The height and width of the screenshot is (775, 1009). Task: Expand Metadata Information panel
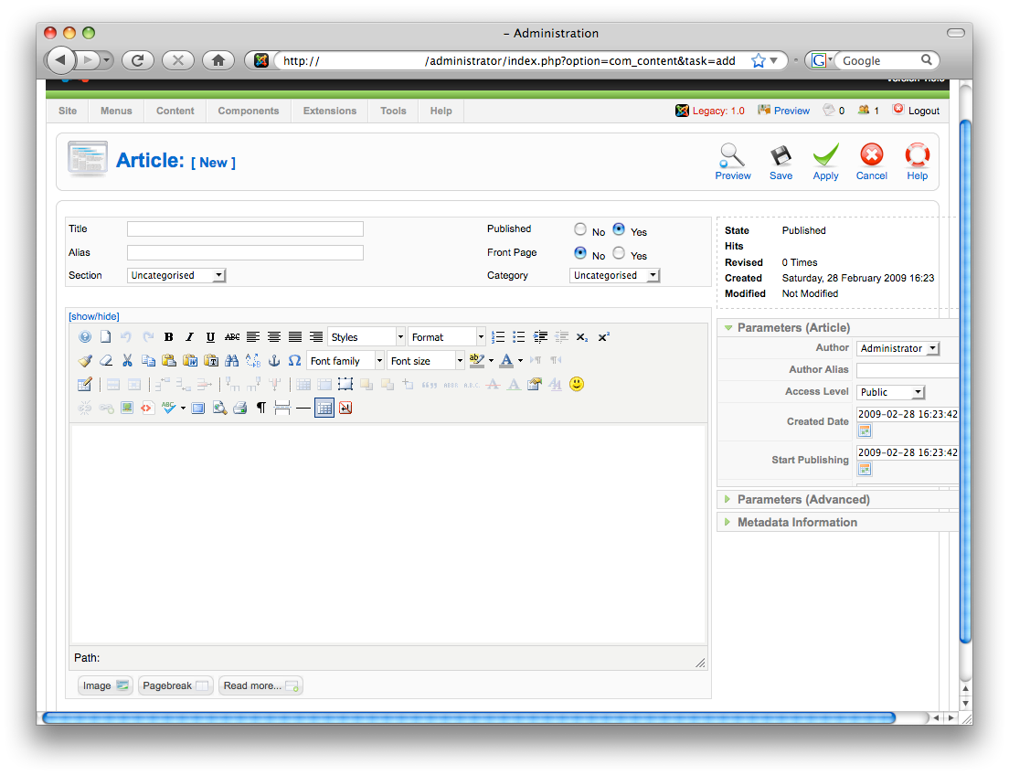coord(797,523)
